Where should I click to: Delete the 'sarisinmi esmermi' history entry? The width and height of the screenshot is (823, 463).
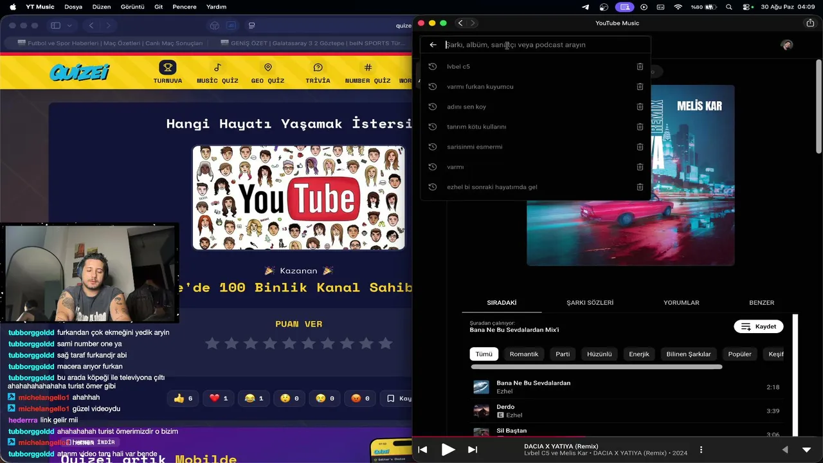pos(640,147)
